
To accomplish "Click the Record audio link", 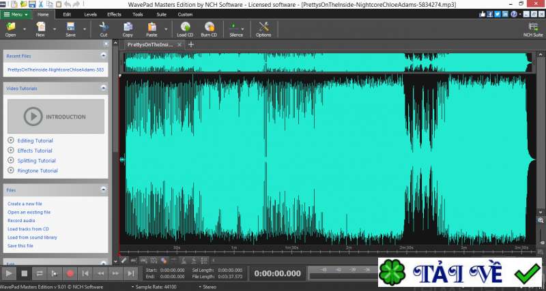I will point(20,220).
